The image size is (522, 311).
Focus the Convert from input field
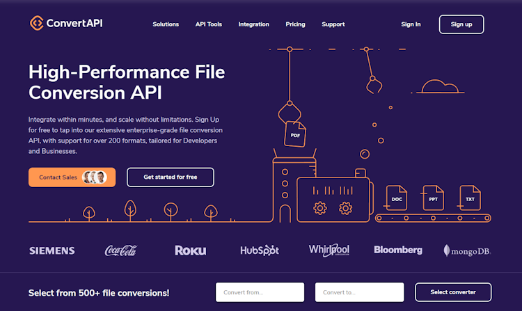point(260,292)
